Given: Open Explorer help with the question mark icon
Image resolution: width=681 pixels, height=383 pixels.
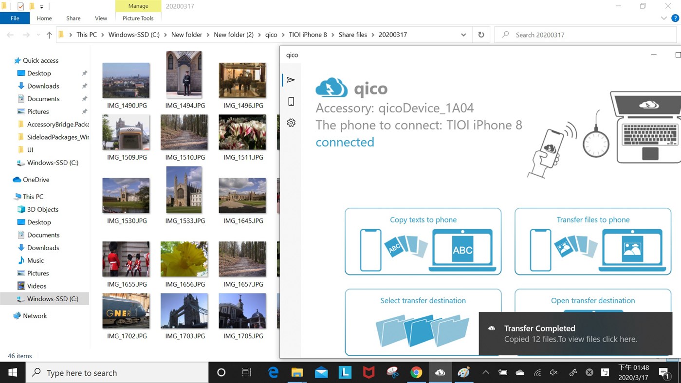Looking at the screenshot, I should 676,18.
